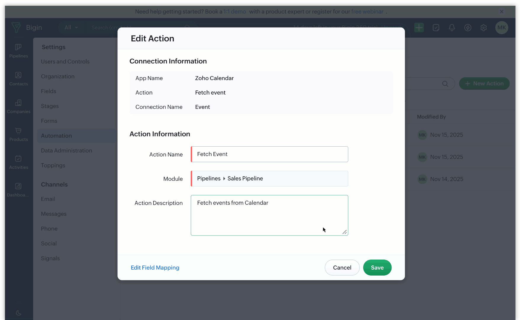Click the New Action button
Screen dimensions: 520x320
(484, 84)
